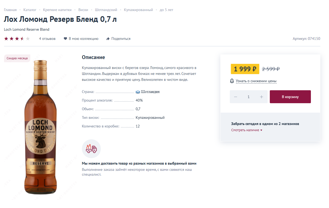
Task: Click the first rating star
Action: [x=6, y=39]
